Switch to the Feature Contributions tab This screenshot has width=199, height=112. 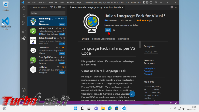pyautogui.click(x=103, y=39)
